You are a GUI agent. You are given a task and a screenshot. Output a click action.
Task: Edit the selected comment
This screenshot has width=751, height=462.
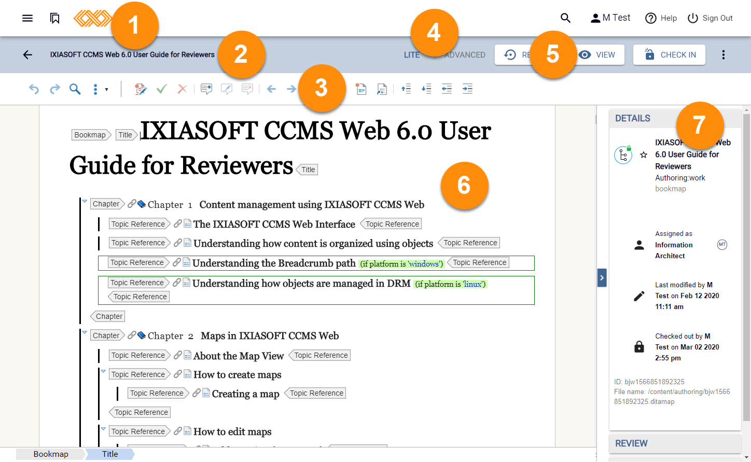(x=227, y=89)
